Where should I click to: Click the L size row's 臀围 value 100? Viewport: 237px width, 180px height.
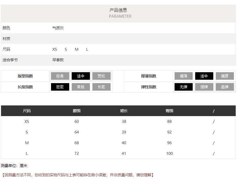(x=169, y=154)
